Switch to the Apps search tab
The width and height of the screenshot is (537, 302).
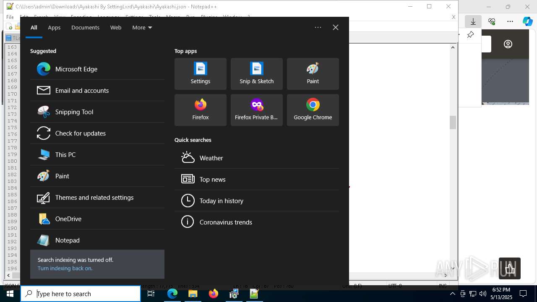point(54,27)
